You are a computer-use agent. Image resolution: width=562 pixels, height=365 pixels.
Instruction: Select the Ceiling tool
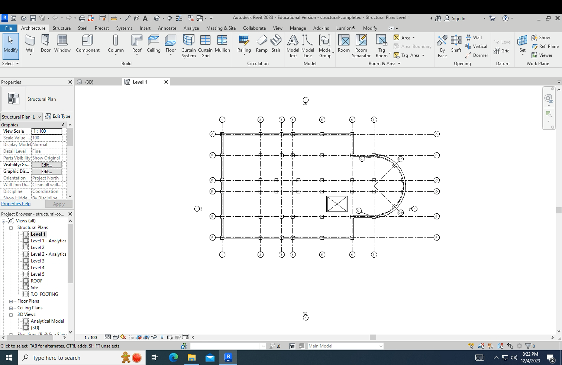pos(153,44)
